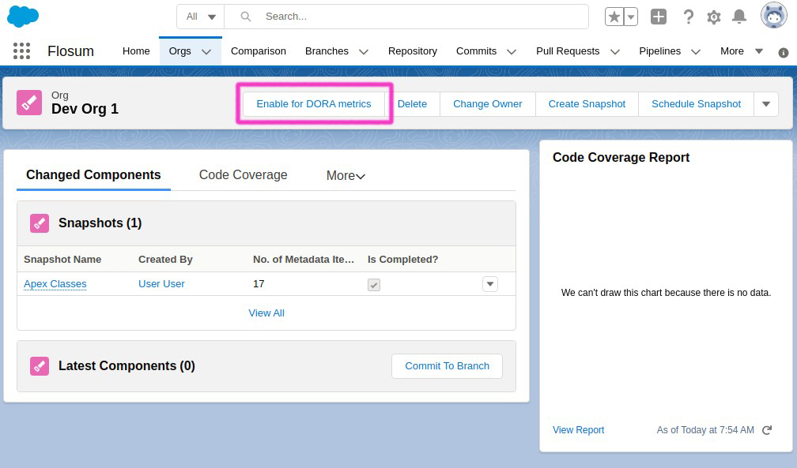The height and width of the screenshot is (468, 797).
Task: Expand the Apex Classes row actions menu
Action: (490, 284)
